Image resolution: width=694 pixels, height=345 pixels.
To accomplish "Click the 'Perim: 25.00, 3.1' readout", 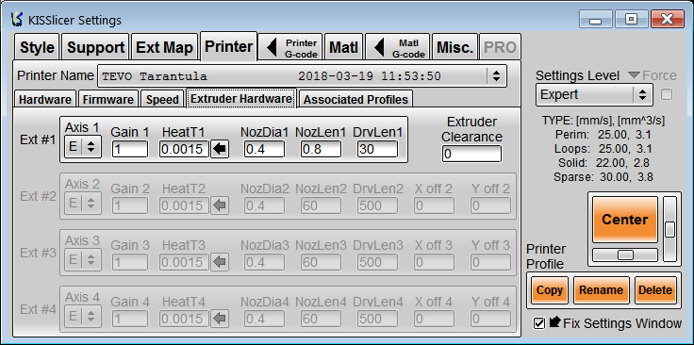I will click(x=603, y=135).
